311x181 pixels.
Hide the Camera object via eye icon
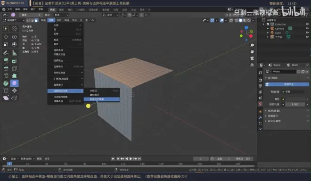[x=307, y=29]
